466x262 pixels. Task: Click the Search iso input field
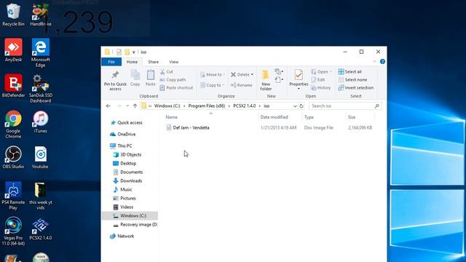pyautogui.click(x=345, y=106)
